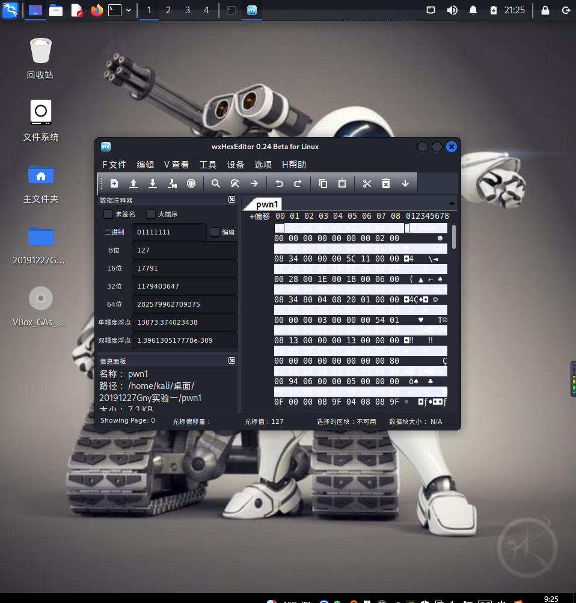Viewport: 576px width, 603px height.
Task: Open the file manager from top panel
Action: (56, 10)
